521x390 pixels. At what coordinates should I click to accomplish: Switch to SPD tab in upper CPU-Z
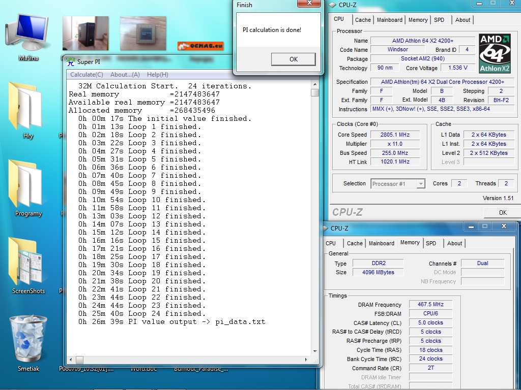click(439, 20)
